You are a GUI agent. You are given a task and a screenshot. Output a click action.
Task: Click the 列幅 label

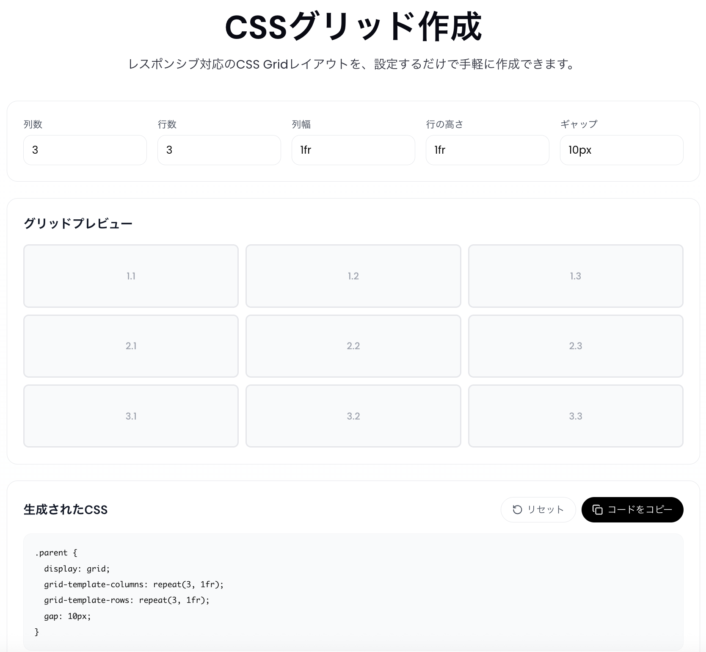301,124
